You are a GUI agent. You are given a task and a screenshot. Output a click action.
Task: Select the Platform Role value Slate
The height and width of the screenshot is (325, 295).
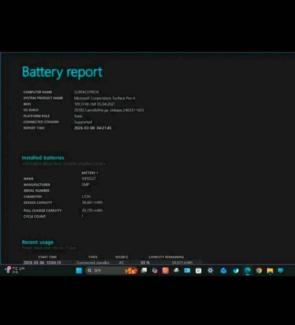(x=78, y=116)
